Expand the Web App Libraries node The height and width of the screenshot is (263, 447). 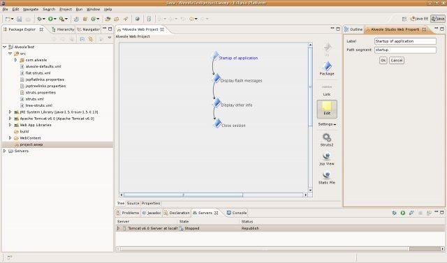tap(10, 125)
